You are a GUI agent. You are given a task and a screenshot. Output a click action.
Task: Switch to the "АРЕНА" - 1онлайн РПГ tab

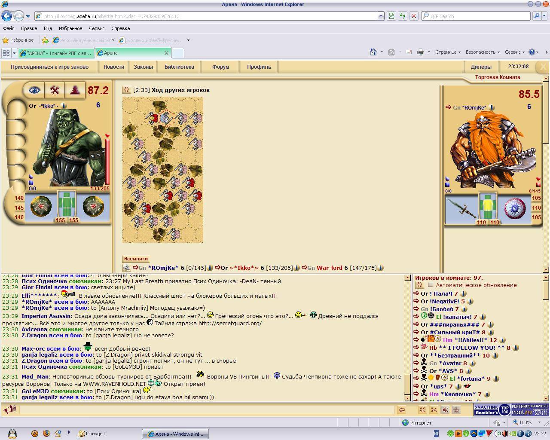pyautogui.click(x=56, y=53)
